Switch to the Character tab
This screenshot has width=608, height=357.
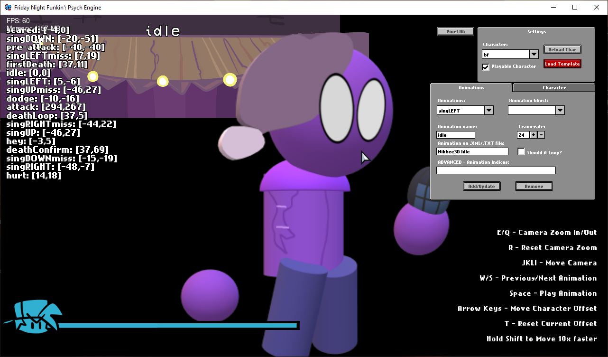coord(553,87)
